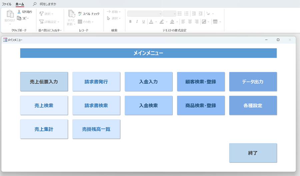Toggle italic formatting in the ribbon
The height and width of the screenshot is (176, 300).
coord(137,22)
